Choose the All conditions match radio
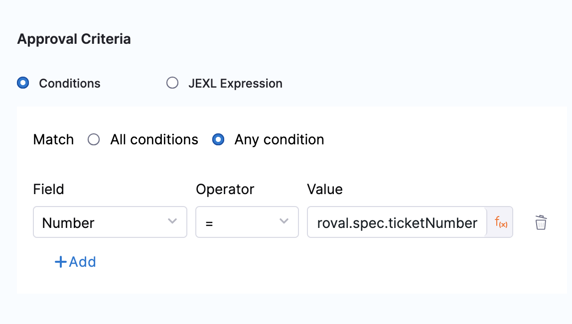Viewport: 572px width, 324px height. (94, 140)
